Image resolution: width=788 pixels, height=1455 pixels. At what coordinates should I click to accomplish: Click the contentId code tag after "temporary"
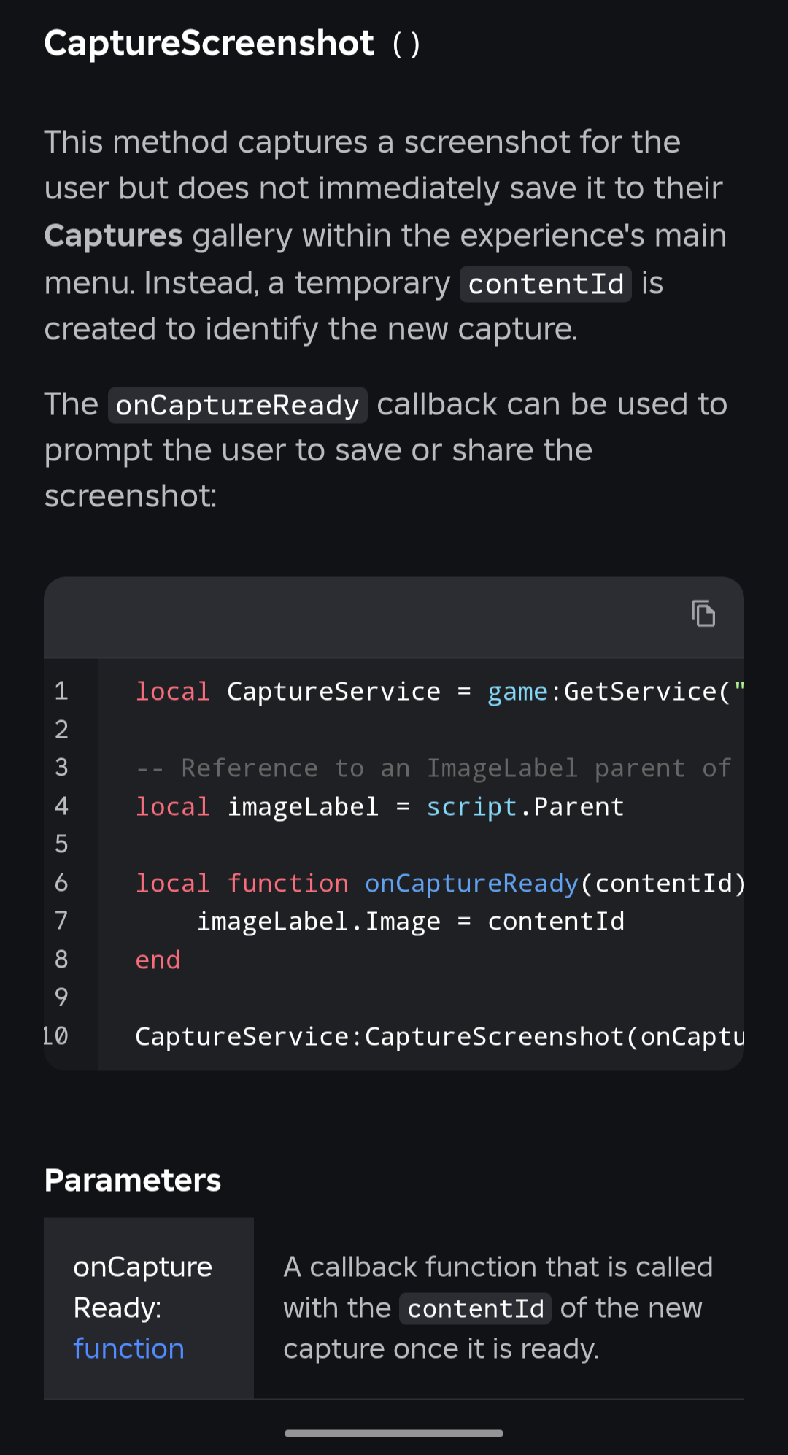coord(545,284)
